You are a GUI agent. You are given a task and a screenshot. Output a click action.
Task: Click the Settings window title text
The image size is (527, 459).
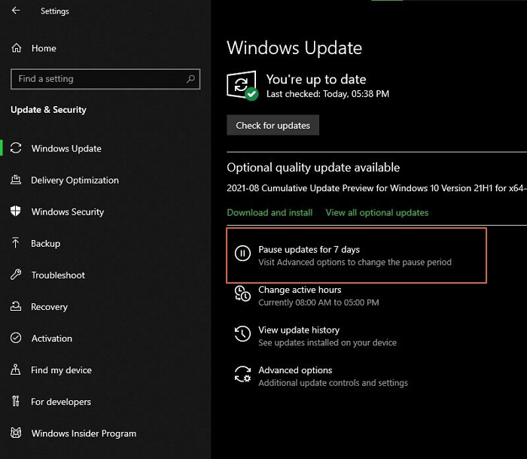[x=55, y=11]
